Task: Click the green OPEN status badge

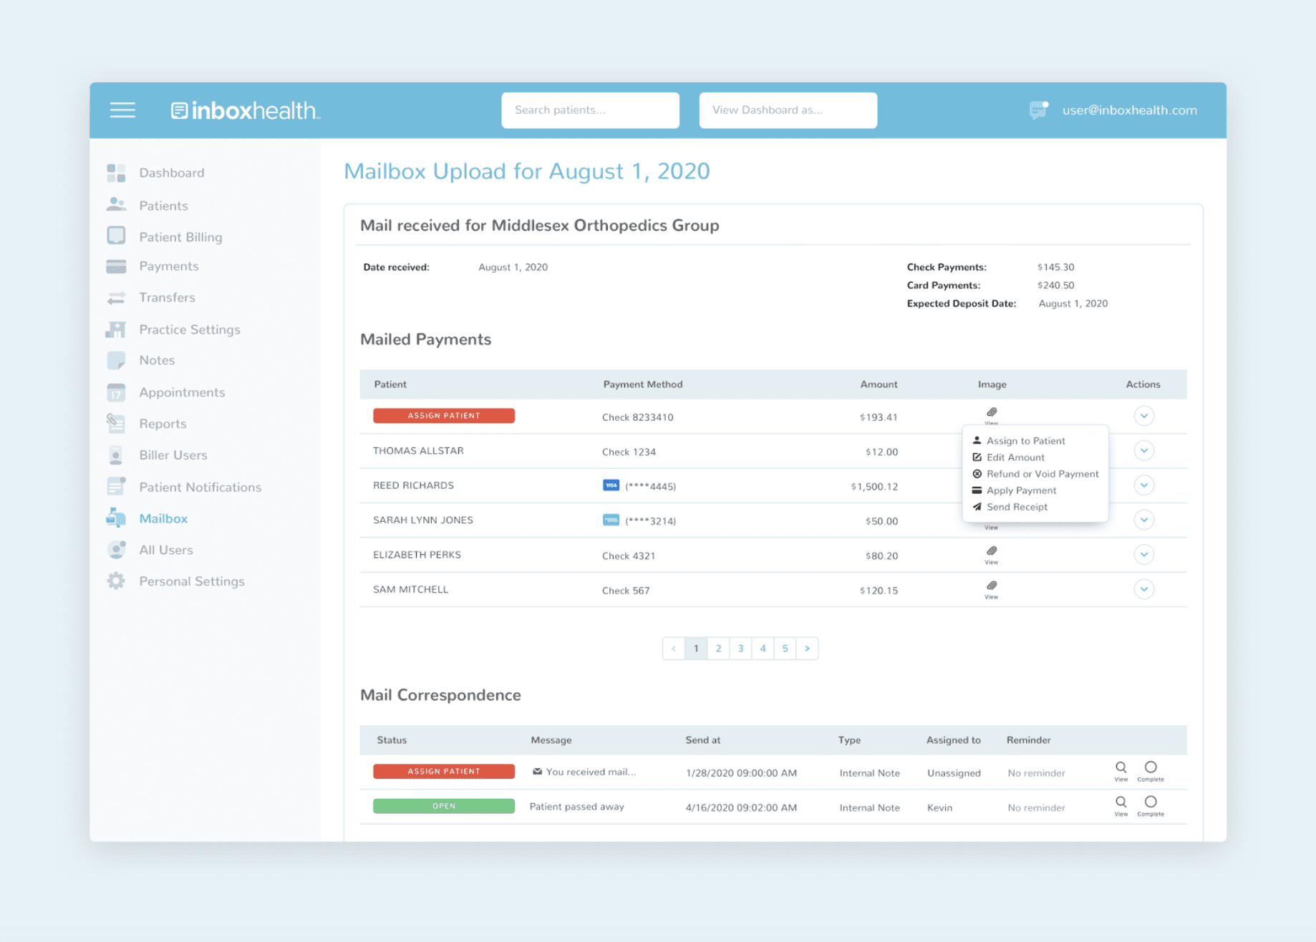Action: pyautogui.click(x=444, y=806)
